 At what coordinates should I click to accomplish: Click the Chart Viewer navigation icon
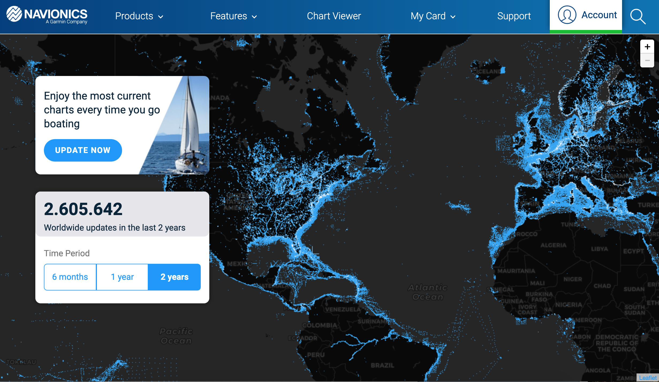(334, 16)
